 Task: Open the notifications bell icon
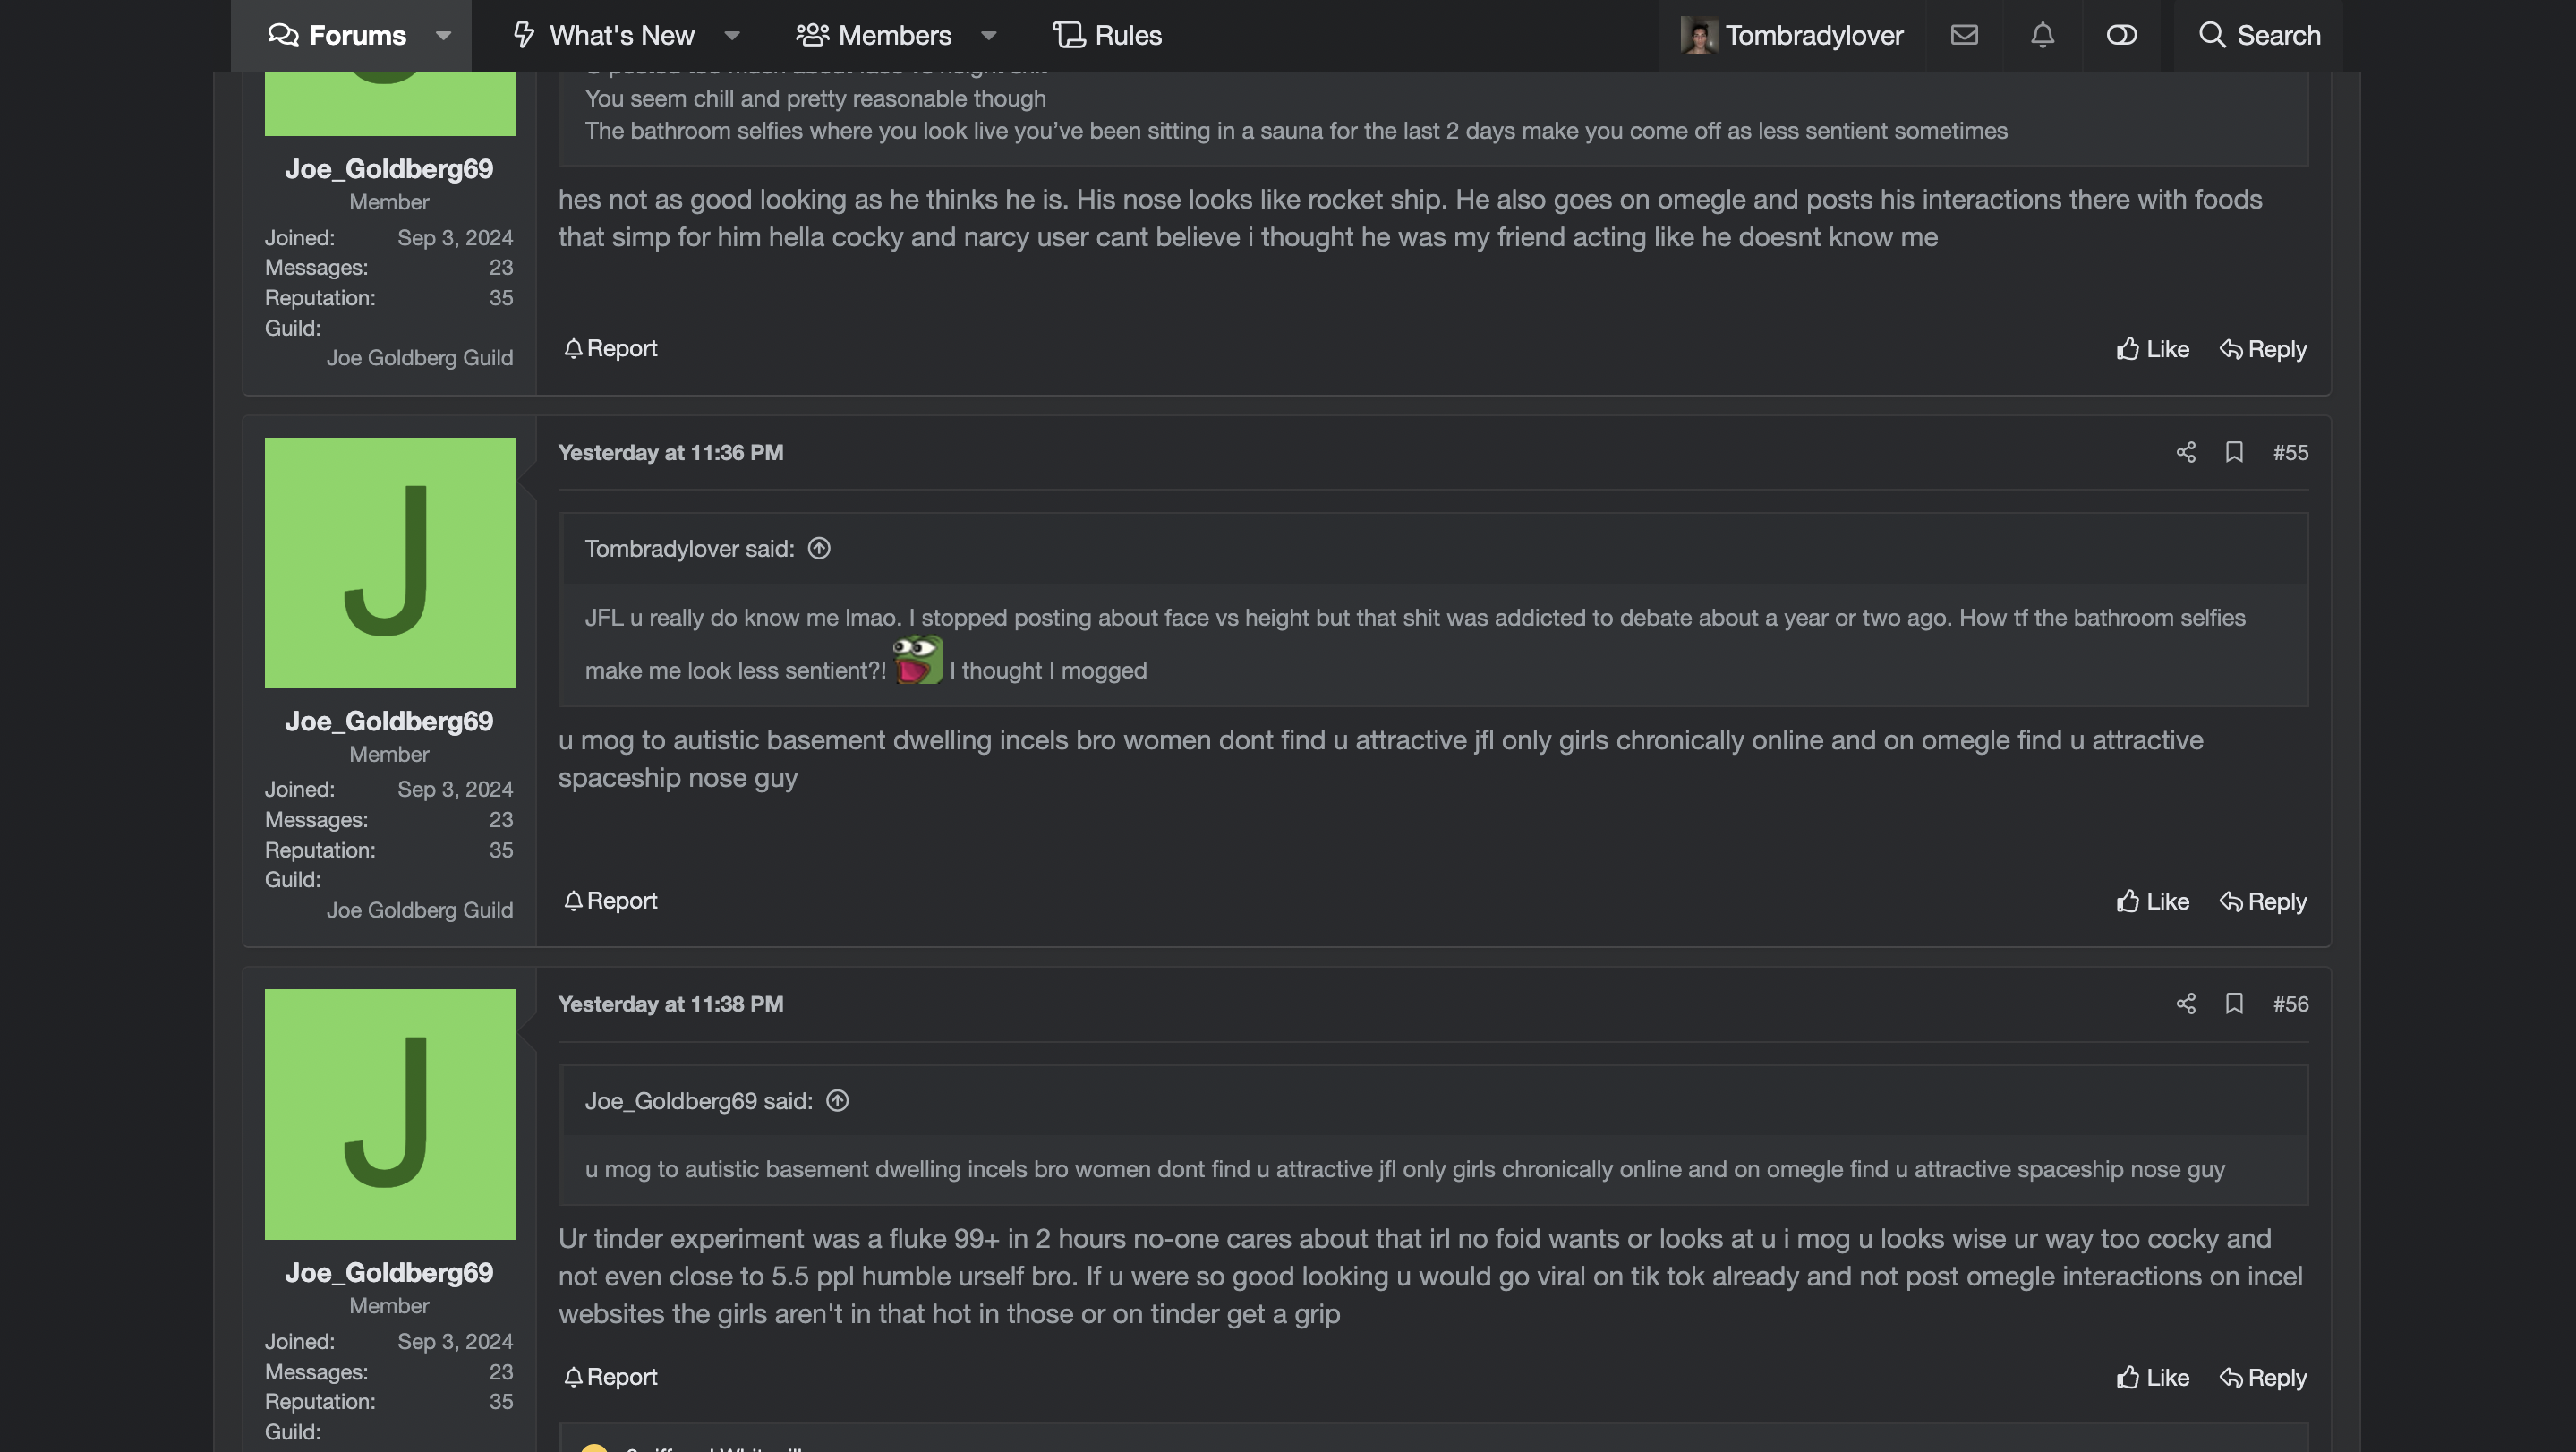2042,35
